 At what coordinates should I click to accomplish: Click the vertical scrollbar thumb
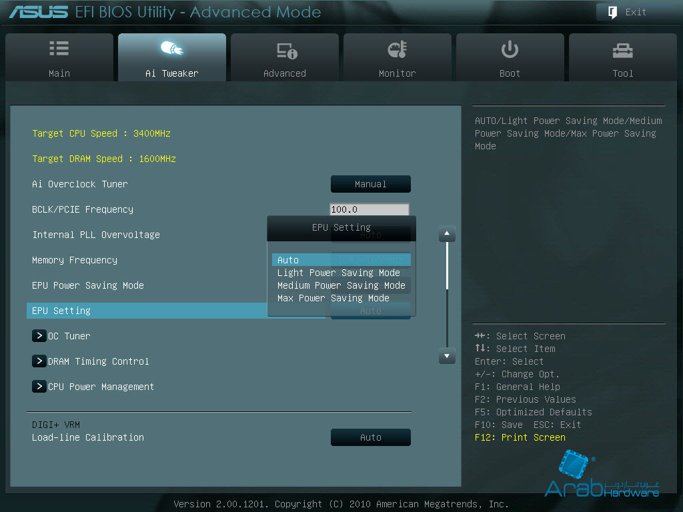[x=447, y=265]
